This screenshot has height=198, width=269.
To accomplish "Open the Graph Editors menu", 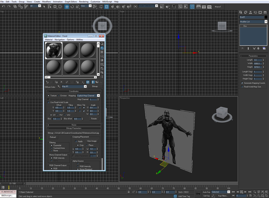I will click(x=71, y=2).
